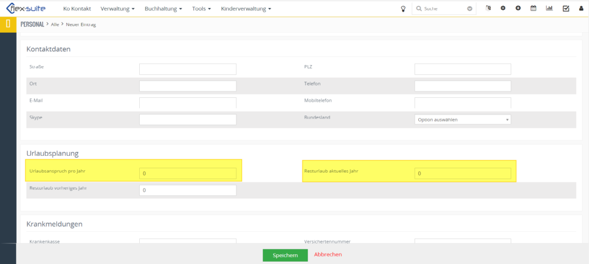Click the lightbulb tips icon

tap(403, 9)
